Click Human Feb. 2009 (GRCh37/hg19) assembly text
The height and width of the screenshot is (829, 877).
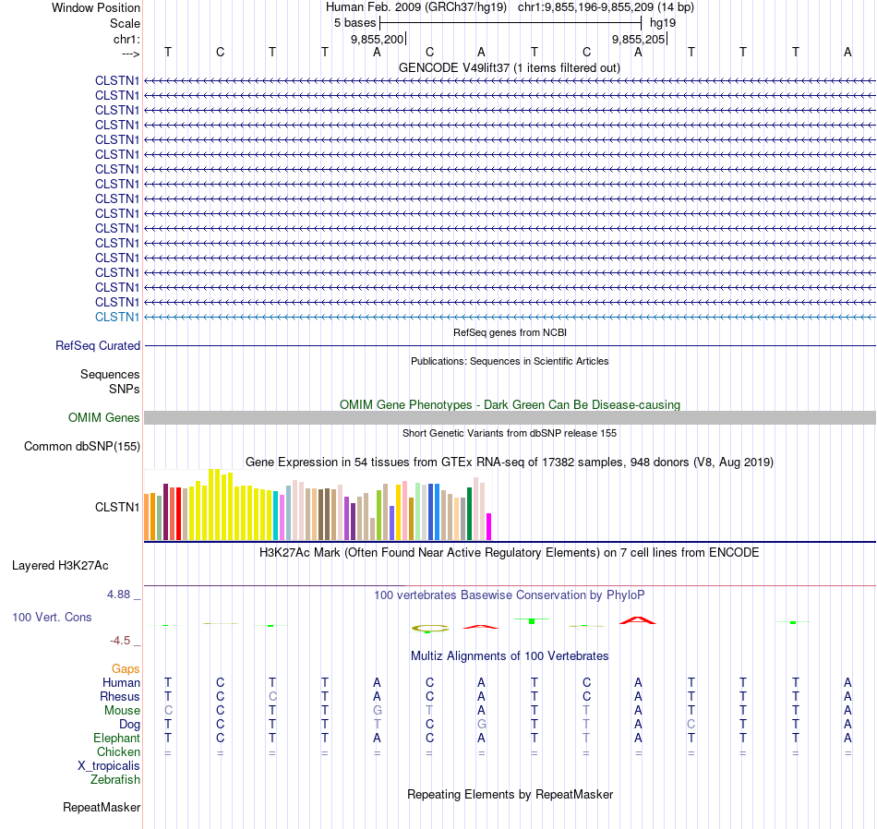click(x=416, y=7)
